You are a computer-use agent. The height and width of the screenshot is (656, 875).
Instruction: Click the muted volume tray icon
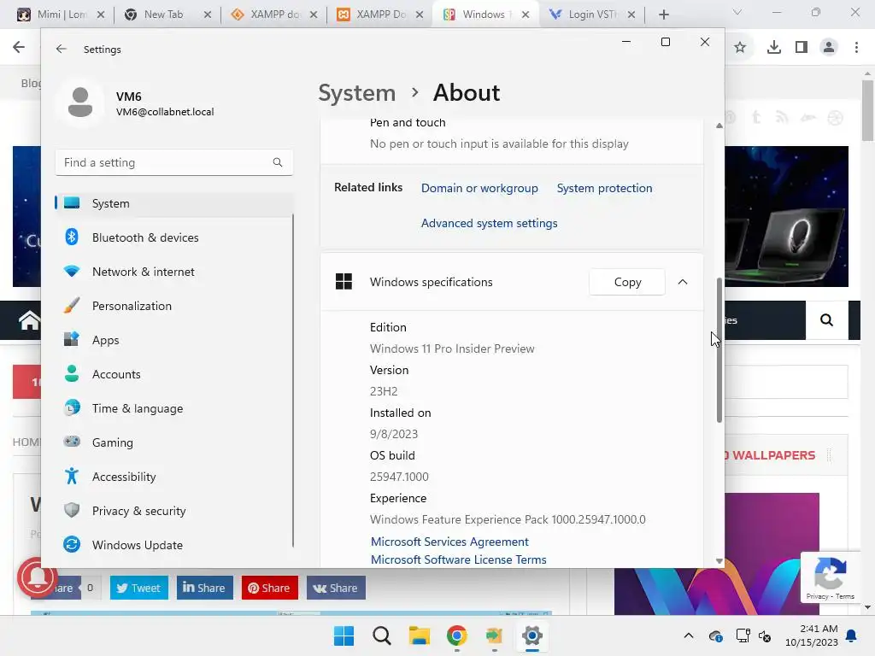[765, 635]
